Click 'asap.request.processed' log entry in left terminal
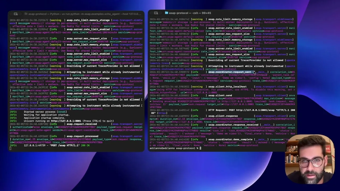The height and width of the screenshot is (191, 340). coord(82,136)
